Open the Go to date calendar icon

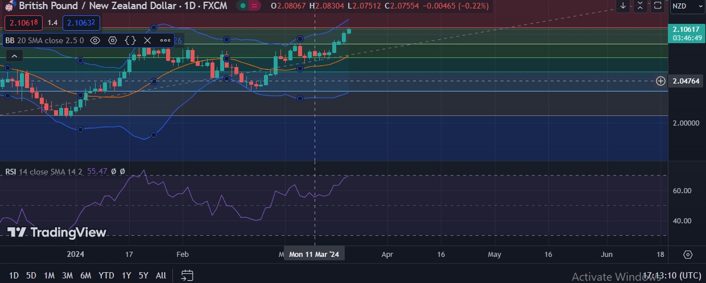click(187, 276)
